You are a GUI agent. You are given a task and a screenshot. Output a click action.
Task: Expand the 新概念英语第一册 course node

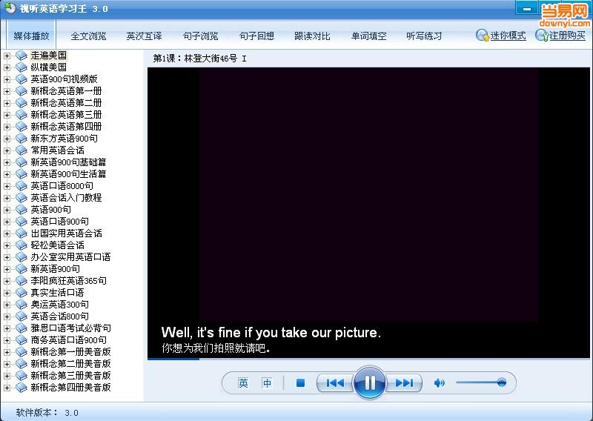point(7,91)
